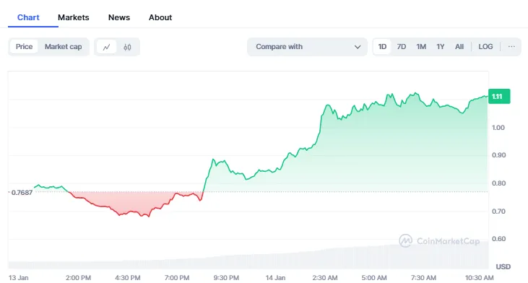
Task: Switch to candlestick chart icon
Action: [x=127, y=47]
